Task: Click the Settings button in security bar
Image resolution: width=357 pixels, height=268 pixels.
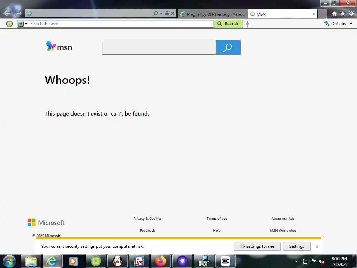Action: tap(296, 246)
